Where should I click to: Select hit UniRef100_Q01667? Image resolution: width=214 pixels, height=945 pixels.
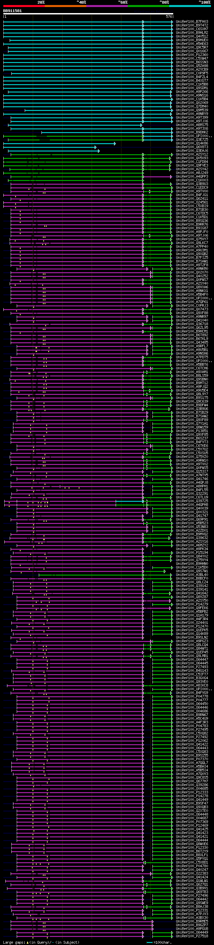[192, 51]
